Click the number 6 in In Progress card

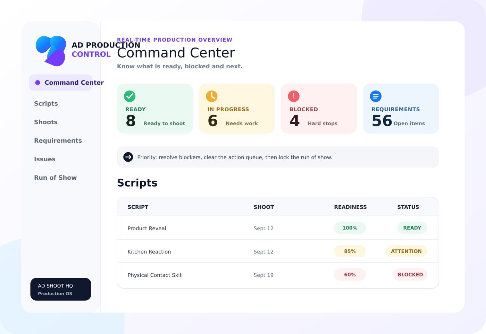pyautogui.click(x=212, y=121)
